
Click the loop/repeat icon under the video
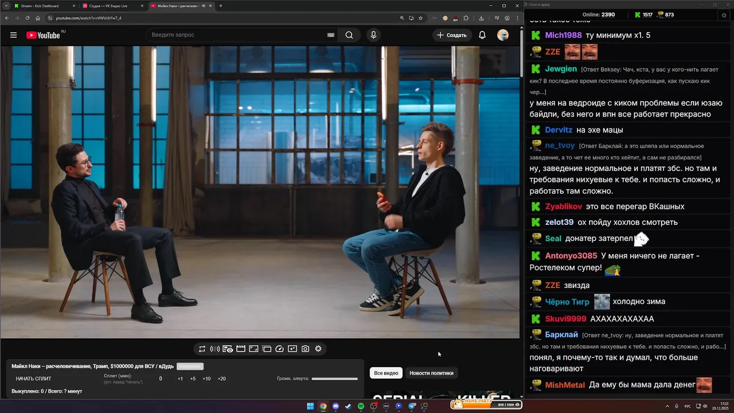(x=202, y=349)
